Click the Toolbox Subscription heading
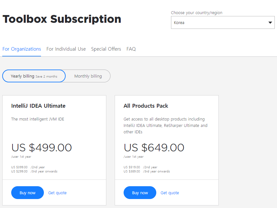 pos(62,19)
